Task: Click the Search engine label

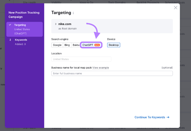Action: coord(60,39)
